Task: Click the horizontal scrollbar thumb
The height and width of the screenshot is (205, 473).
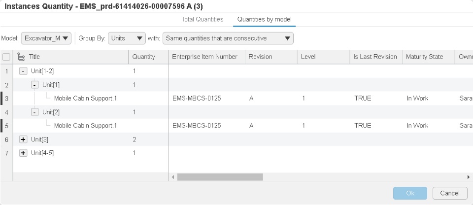Action: (220, 177)
